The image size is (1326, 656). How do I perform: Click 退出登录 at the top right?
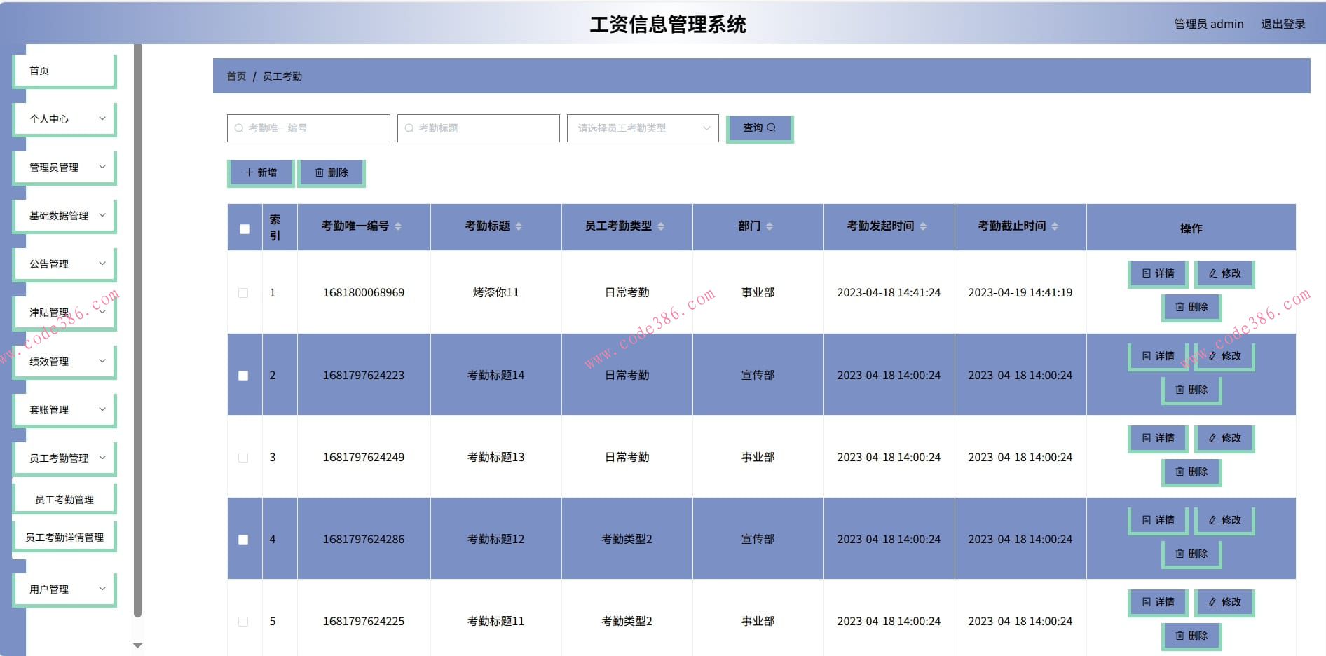(x=1283, y=23)
